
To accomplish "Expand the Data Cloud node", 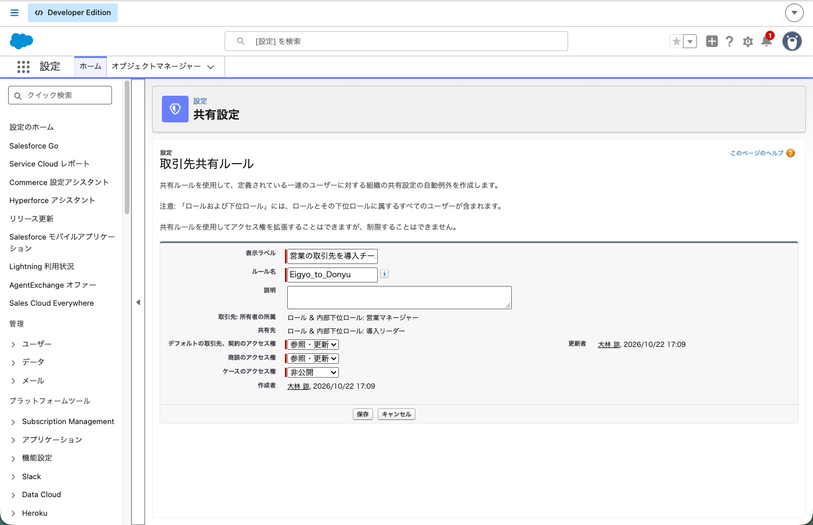I will (13, 495).
